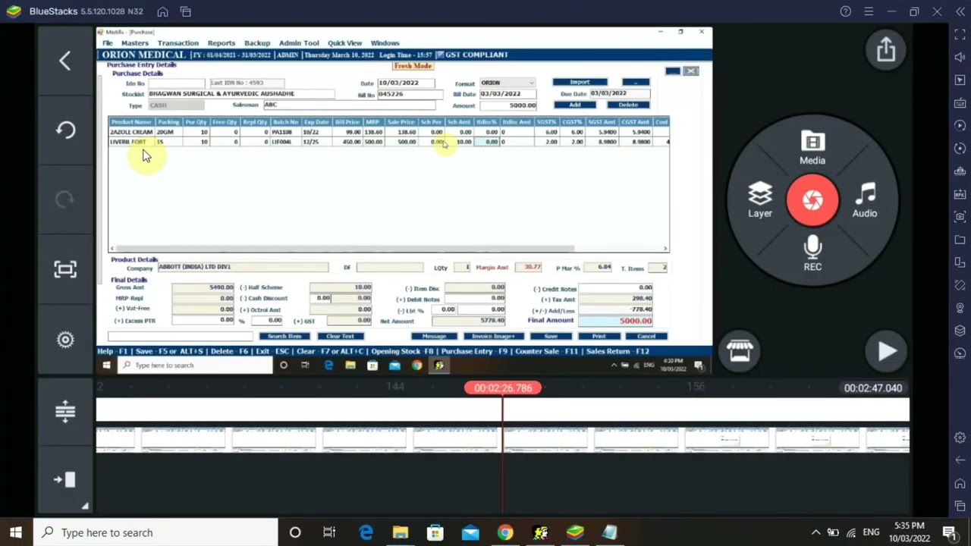This screenshot has height=546, width=971.
Task: Click the timeline playhead time 00:02:26.786
Action: pos(503,388)
